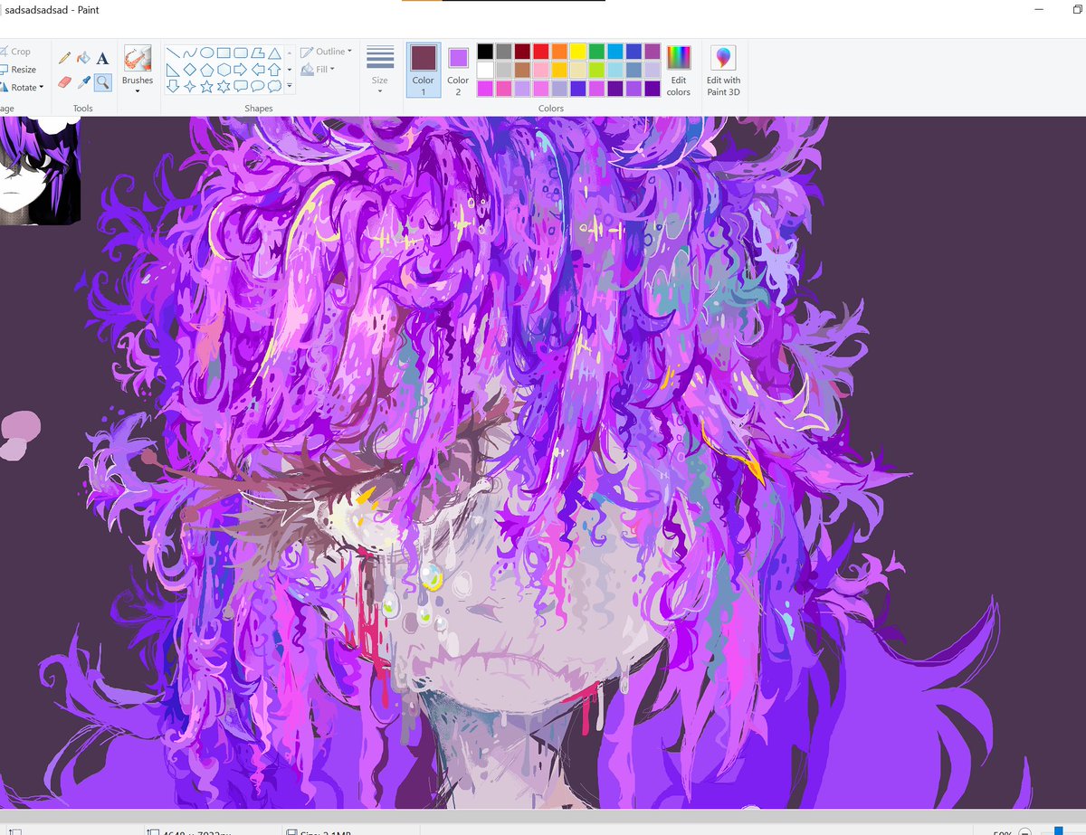Open the shape Fill dropdown
The width and height of the screenshot is (1086, 835).
318,70
